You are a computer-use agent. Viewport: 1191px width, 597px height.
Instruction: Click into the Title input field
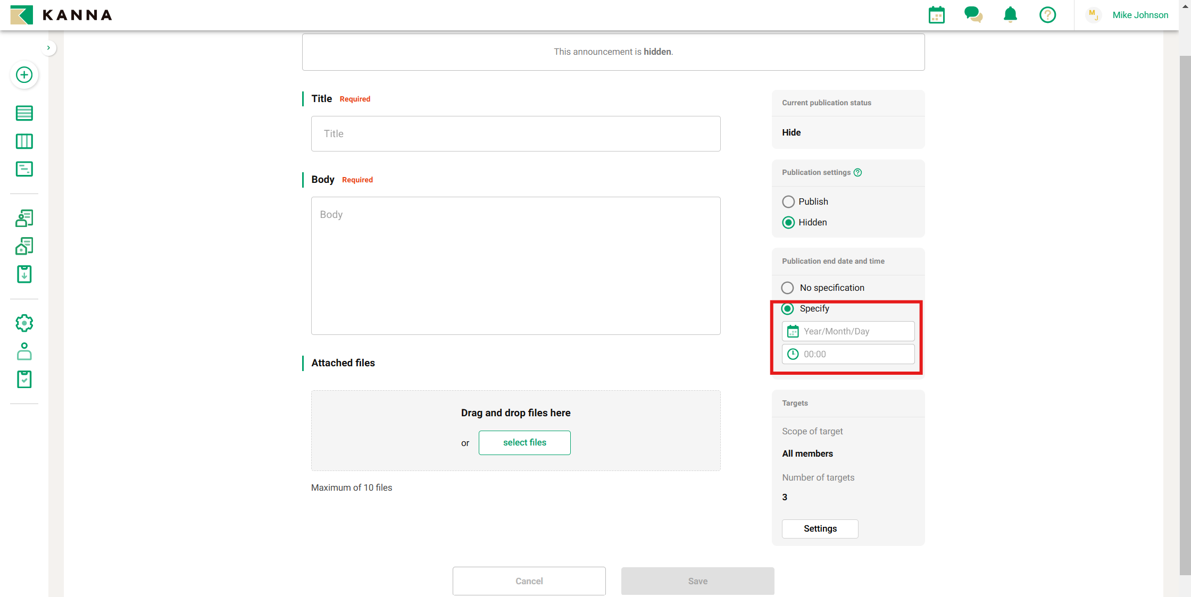point(515,134)
